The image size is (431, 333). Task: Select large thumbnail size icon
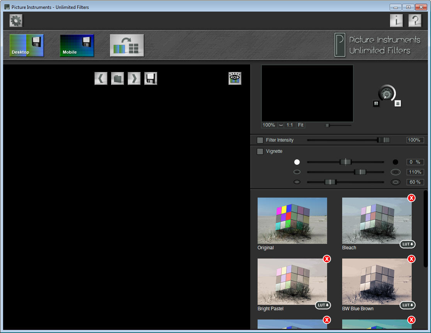coord(397,103)
